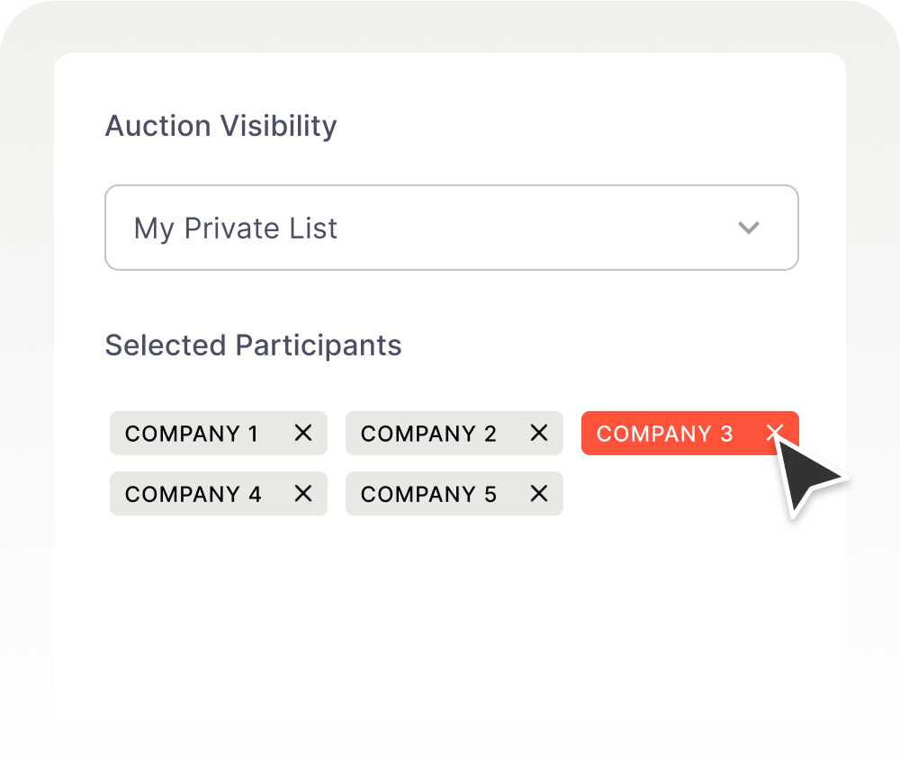Select the COMPANY 1 chip label
900x762 pixels.
click(191, 434)
